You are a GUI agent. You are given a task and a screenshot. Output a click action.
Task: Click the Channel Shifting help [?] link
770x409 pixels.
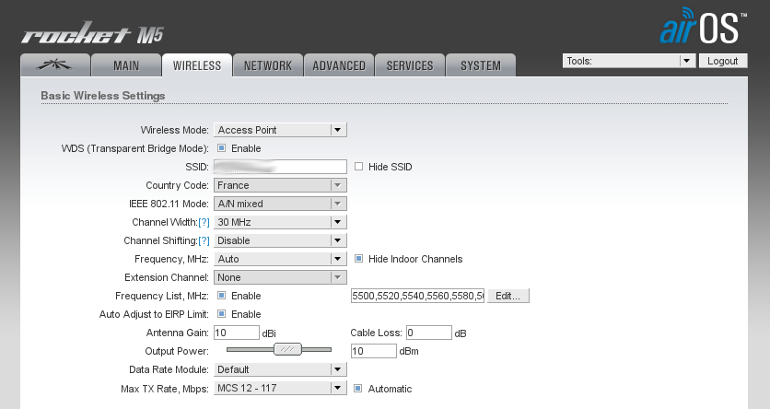point(204,240)
